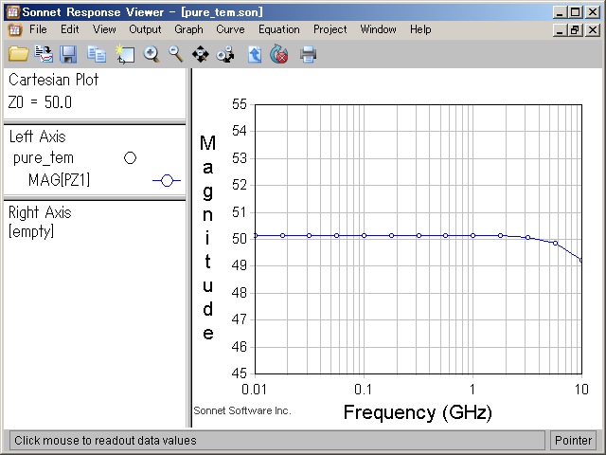Minimize the Sonnet Response Viewer window
606x455 pixels.
pos(560,12)
